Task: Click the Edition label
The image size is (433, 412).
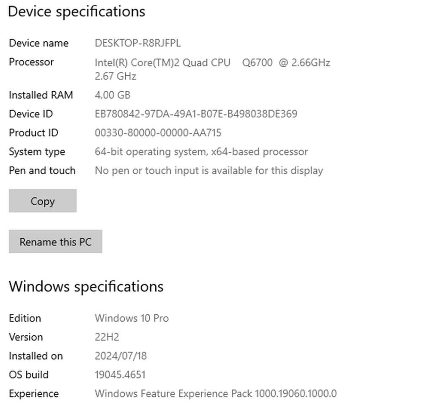Action: (x=25, y=318)
